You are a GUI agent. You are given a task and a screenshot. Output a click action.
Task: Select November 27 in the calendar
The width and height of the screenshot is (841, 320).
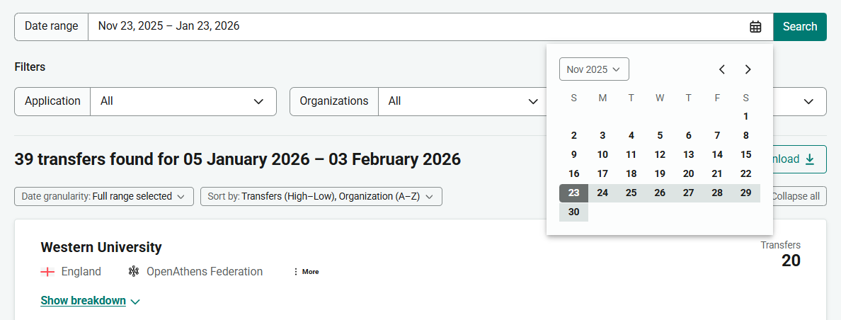(689, 193)
